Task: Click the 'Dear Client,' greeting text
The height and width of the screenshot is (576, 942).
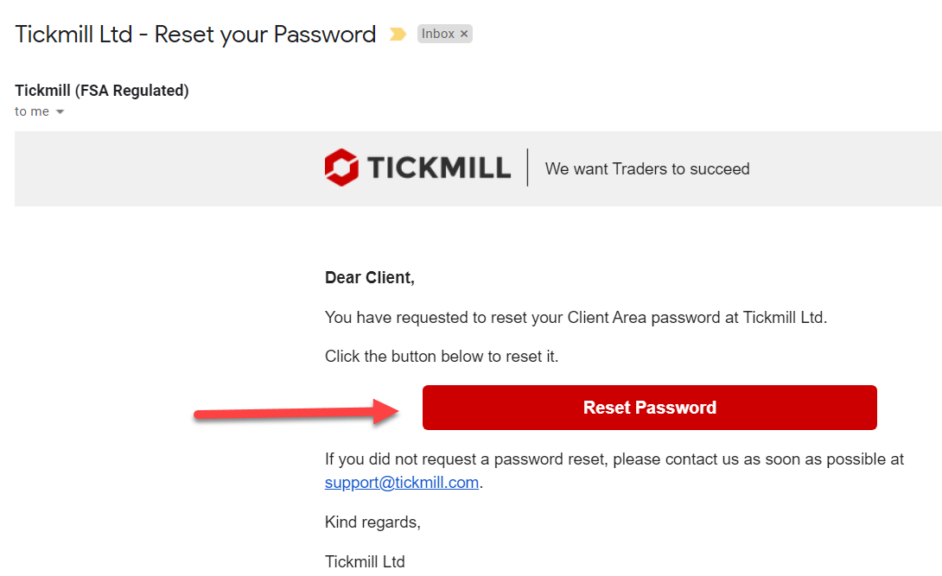Action: click(370, 278)
